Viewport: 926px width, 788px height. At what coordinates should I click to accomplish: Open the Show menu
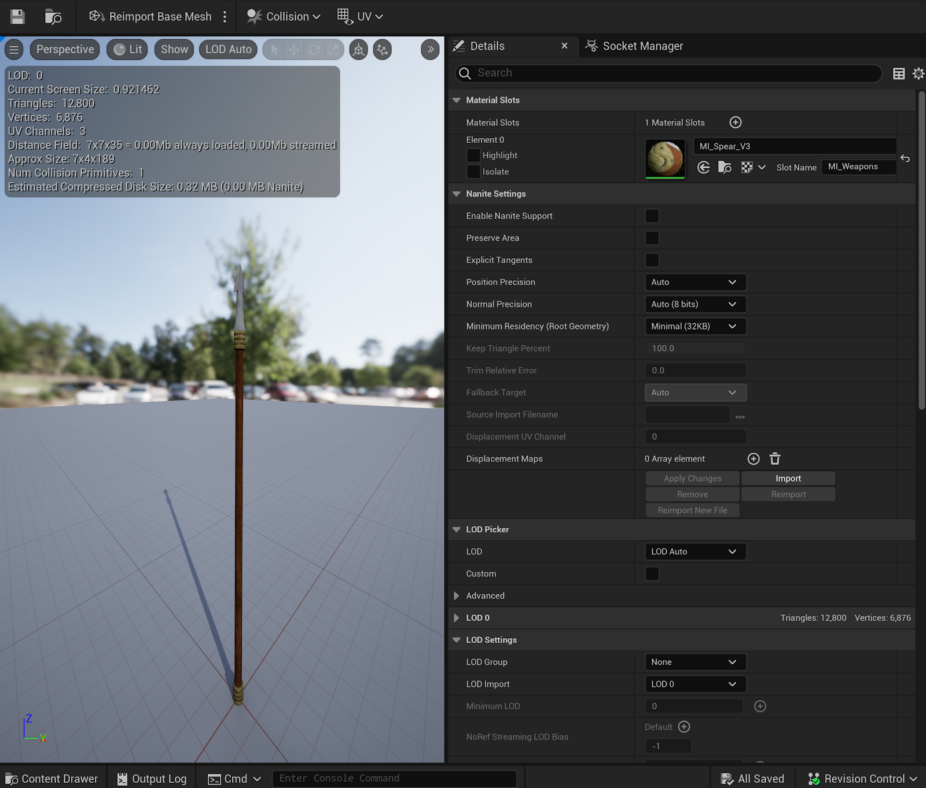point(174,50)
